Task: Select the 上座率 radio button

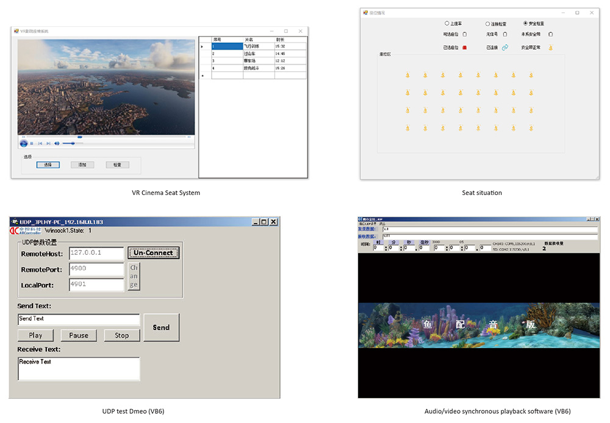Action: 447,23
